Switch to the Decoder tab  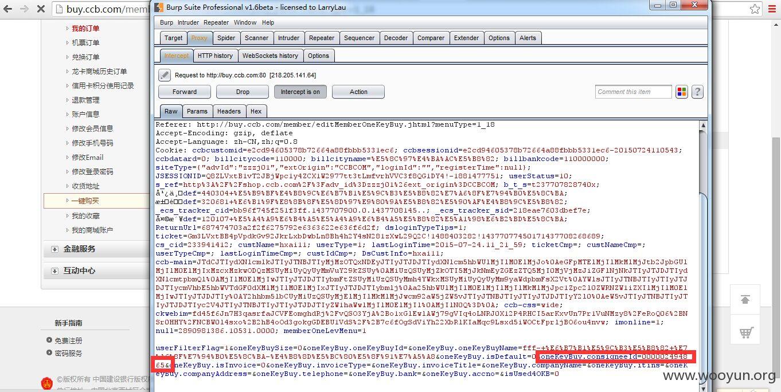(x=396, y=38)
